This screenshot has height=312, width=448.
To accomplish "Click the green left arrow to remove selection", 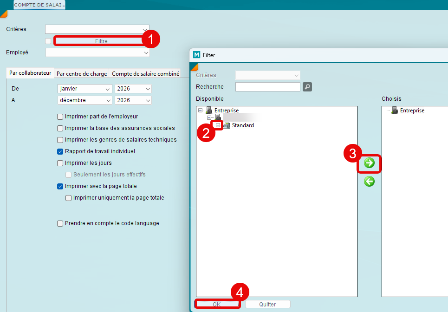I will coord(369,182).
